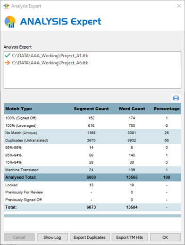Click the Analysis Expert title bar icon
Screen dimensions: 185x245
pos(7,6)
